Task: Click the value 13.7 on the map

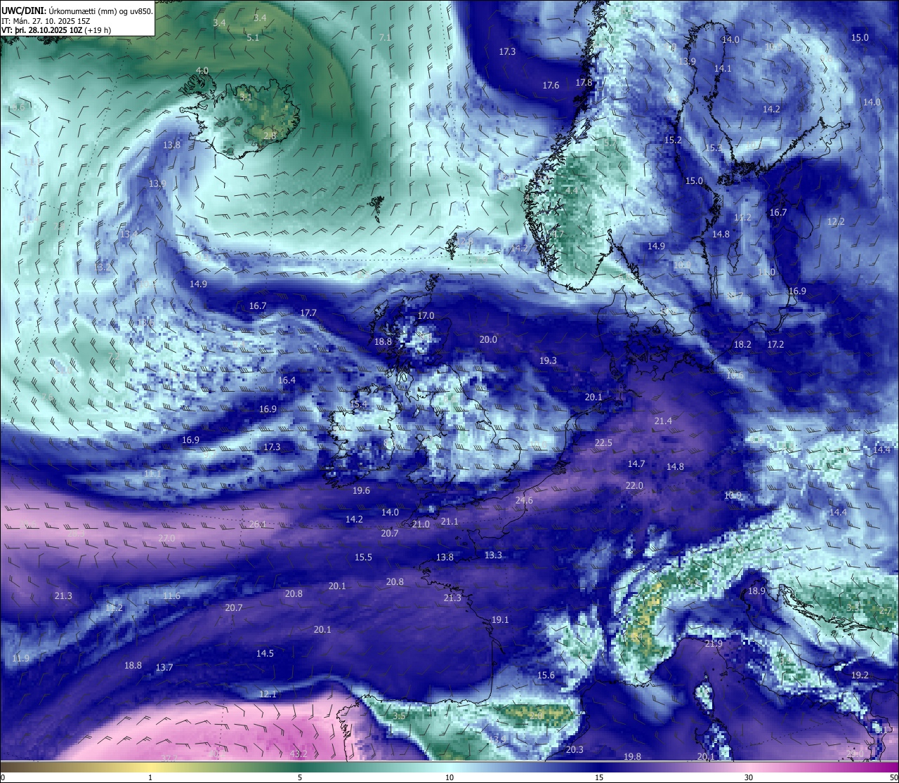Action: tap(164, 667)
